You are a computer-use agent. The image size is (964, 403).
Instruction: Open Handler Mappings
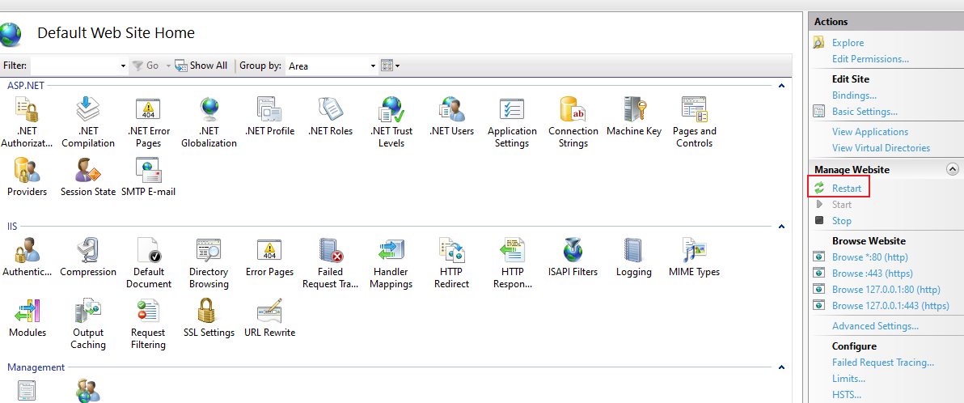click(x=391, y=263)
